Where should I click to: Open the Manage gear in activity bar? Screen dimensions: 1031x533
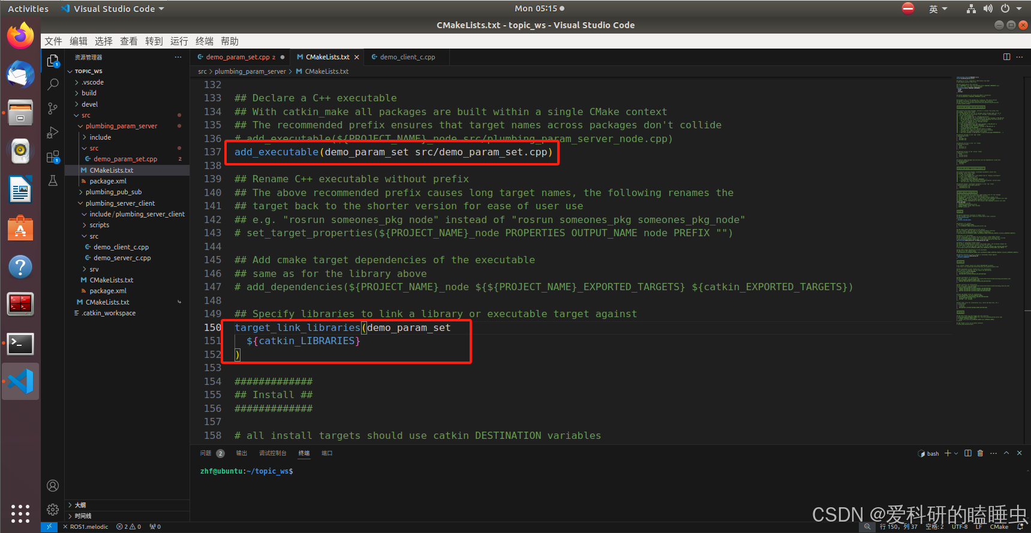tap(53, 510)
